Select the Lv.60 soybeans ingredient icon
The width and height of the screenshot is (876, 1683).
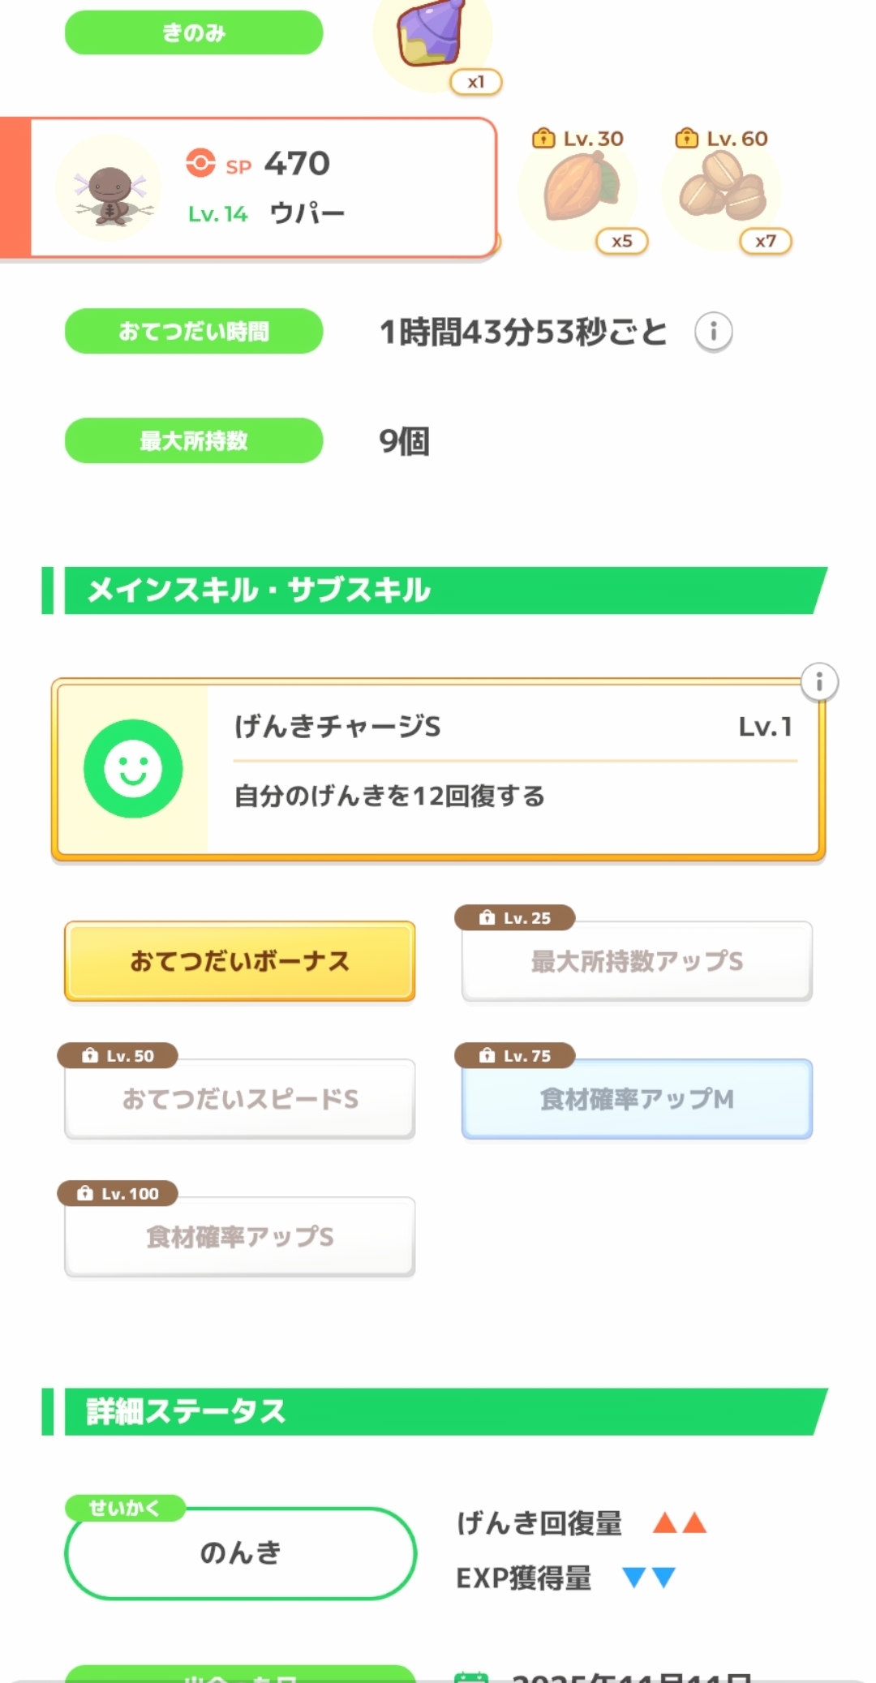722,189
